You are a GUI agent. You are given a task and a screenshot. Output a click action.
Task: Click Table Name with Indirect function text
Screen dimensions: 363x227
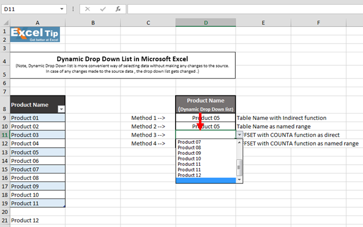(x=282, y=118)
